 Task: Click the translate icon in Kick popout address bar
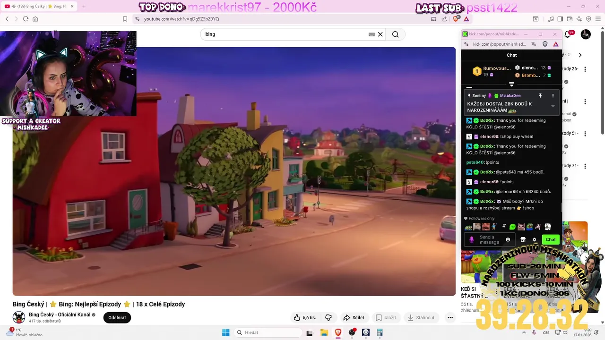(x=534, y=44)
